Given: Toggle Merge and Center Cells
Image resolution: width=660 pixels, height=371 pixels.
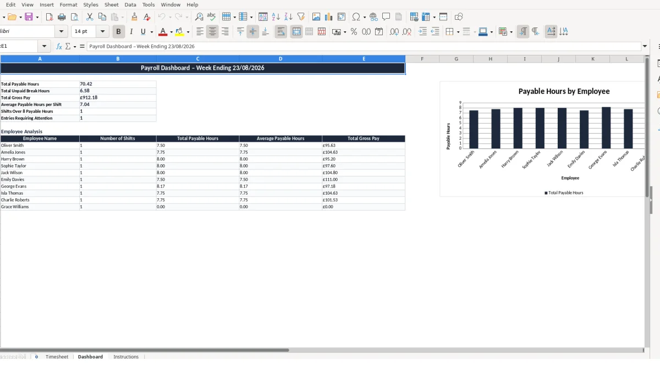Looking at the screenshot, I should click(x=296, y=32).
